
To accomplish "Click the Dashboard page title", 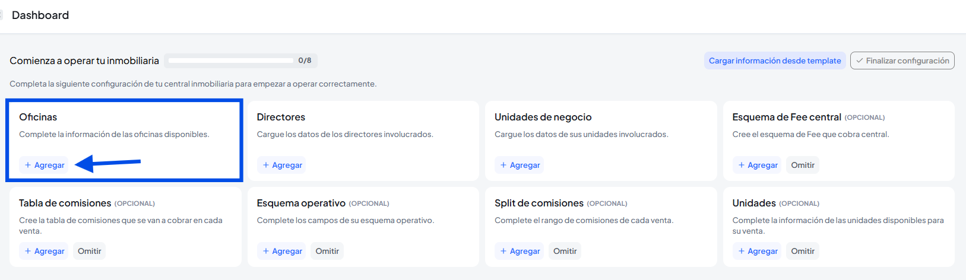I will pos(40,15).
